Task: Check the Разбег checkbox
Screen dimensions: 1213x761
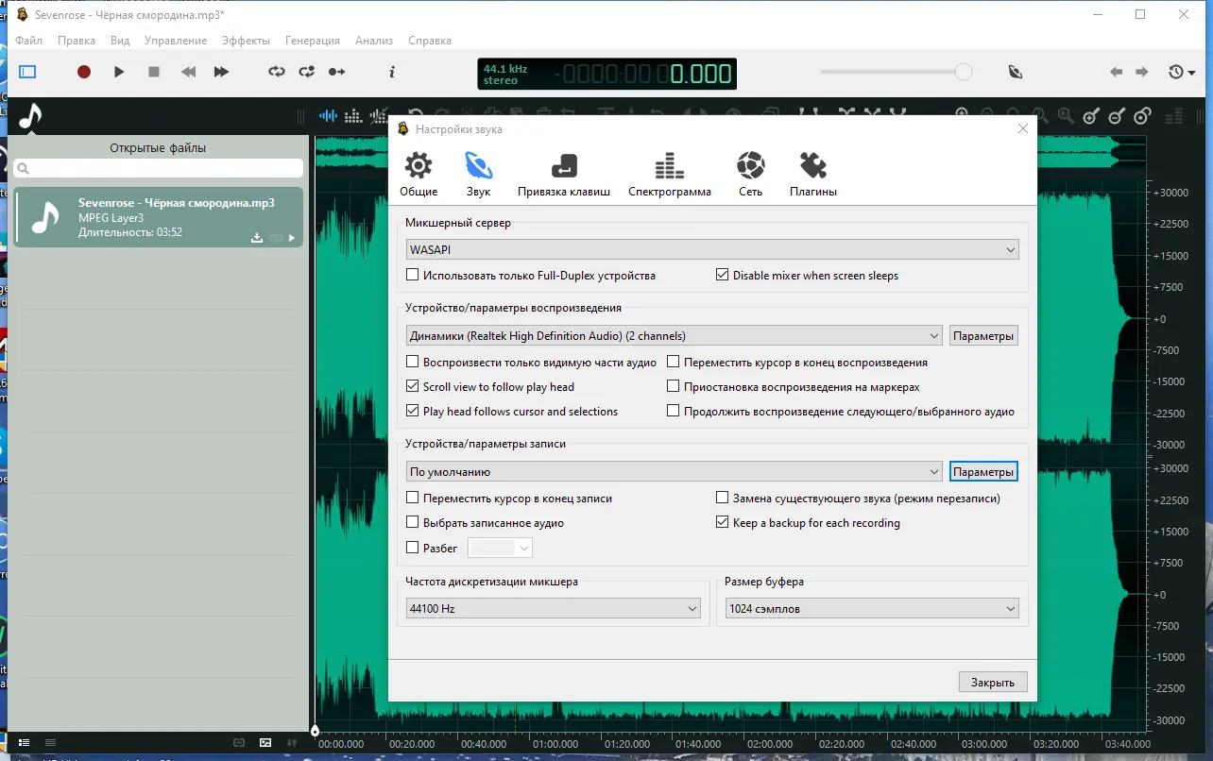Action: point(413,548)
